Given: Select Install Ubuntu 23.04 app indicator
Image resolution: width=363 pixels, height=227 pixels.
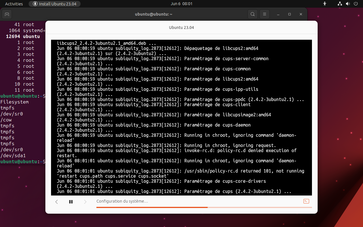Looking at the screenshot, I should [54, 4].
